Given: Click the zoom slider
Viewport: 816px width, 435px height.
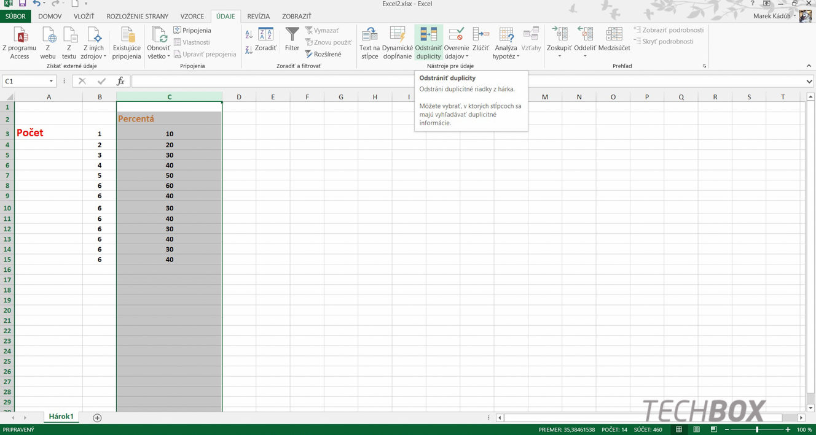Looking at the screenshot, I should (x=757, y=429).
